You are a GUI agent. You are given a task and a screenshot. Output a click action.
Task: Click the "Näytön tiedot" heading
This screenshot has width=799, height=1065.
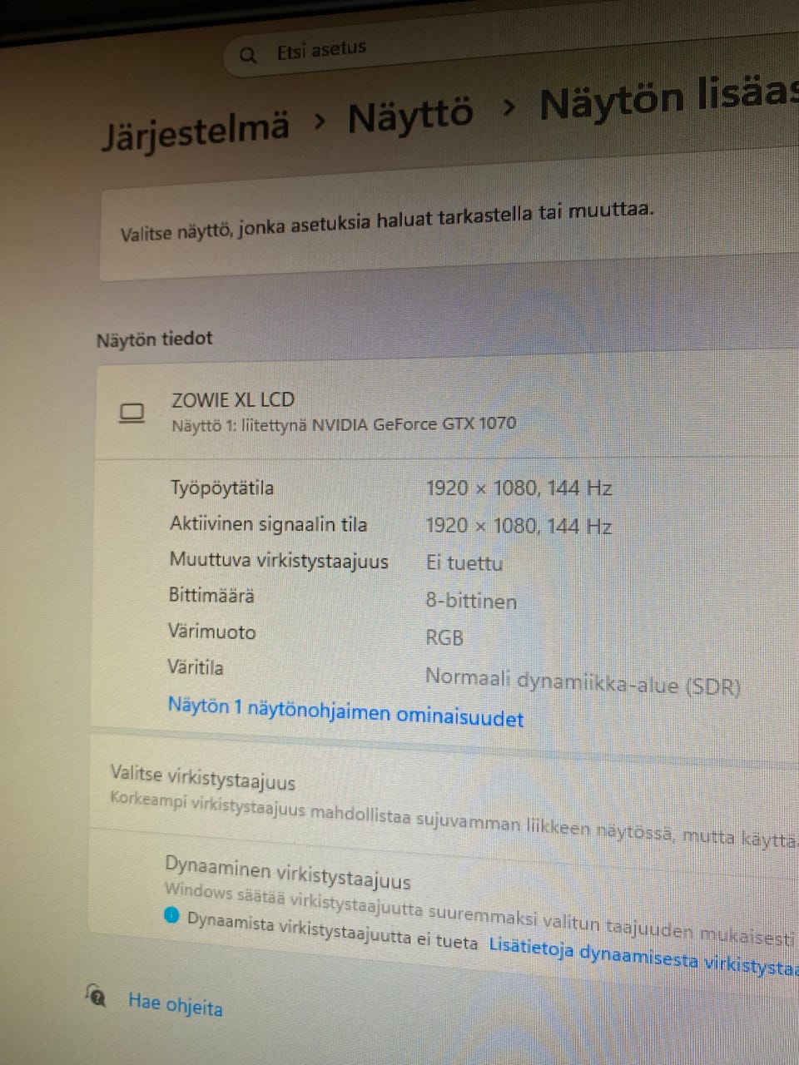coord(155,339)
